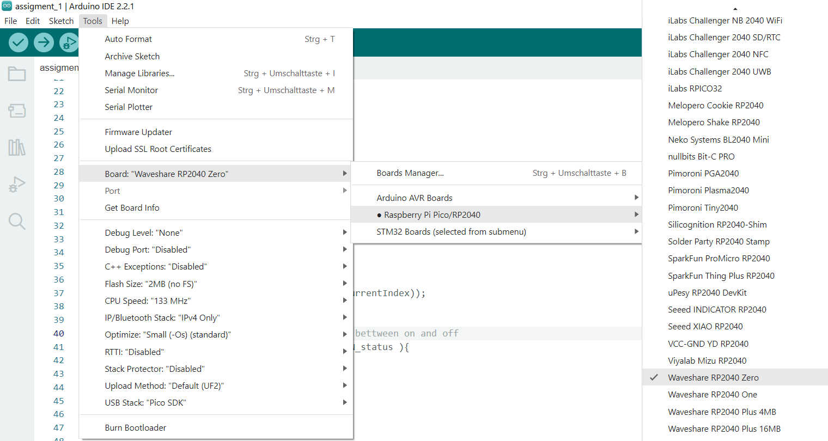Select Raspberry Pi Pico/RP2040 board group
This screenshot has width=828, height=441.
(432, 215)
